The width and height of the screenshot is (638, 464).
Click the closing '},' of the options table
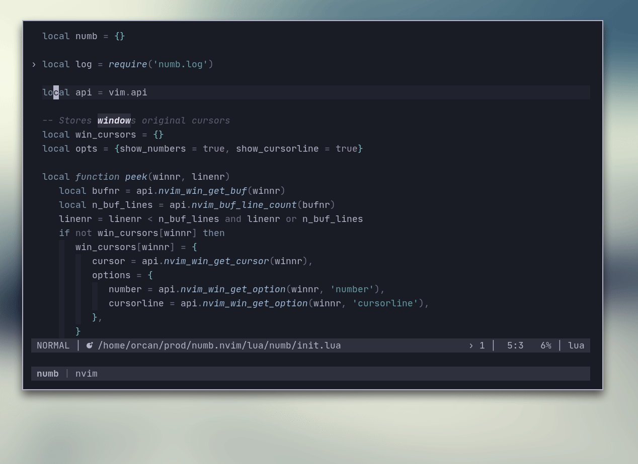coord(98,317)
